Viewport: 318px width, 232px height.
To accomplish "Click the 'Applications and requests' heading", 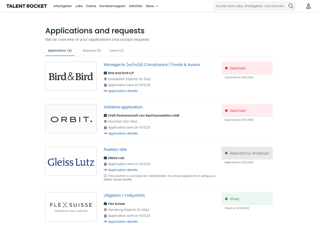I will [95, 31].
